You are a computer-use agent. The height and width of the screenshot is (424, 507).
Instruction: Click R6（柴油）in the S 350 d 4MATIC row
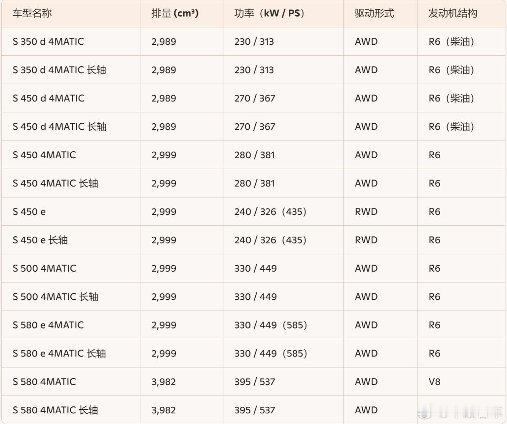coord(452,42)
